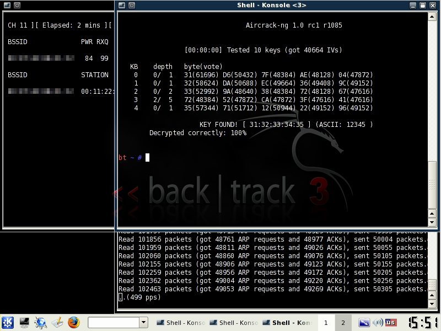Click the 'depth' column header
The width and height of the screenshot is (441, 331).
pyautogui.click(x=163, y=67)
